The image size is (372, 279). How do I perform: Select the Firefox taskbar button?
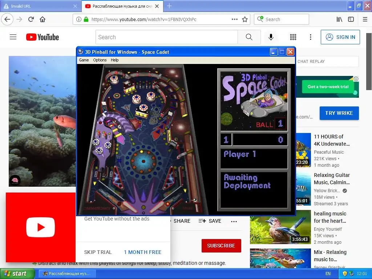[x=67, y=274]
